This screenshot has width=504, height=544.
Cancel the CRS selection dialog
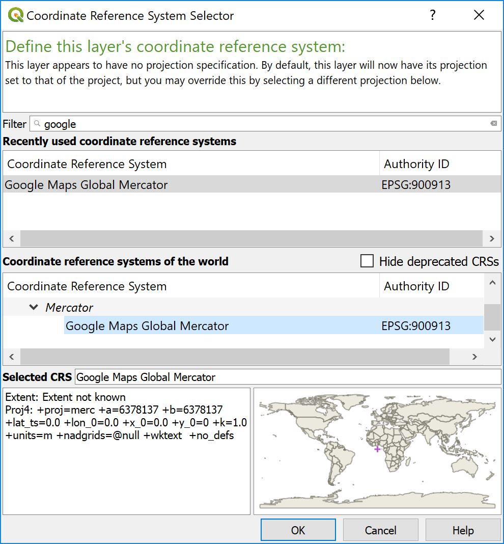click(380, 530)
